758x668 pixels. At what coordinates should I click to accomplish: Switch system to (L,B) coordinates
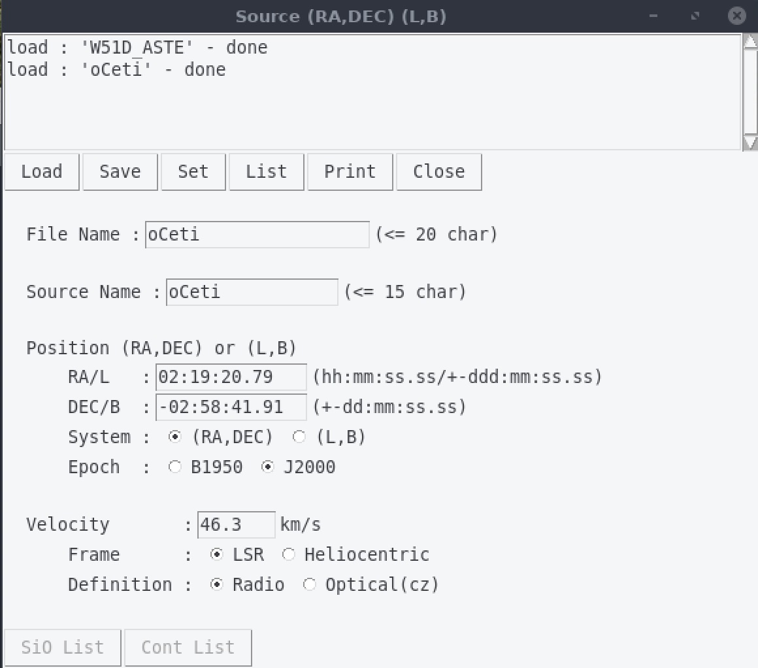tap(299, 437)
